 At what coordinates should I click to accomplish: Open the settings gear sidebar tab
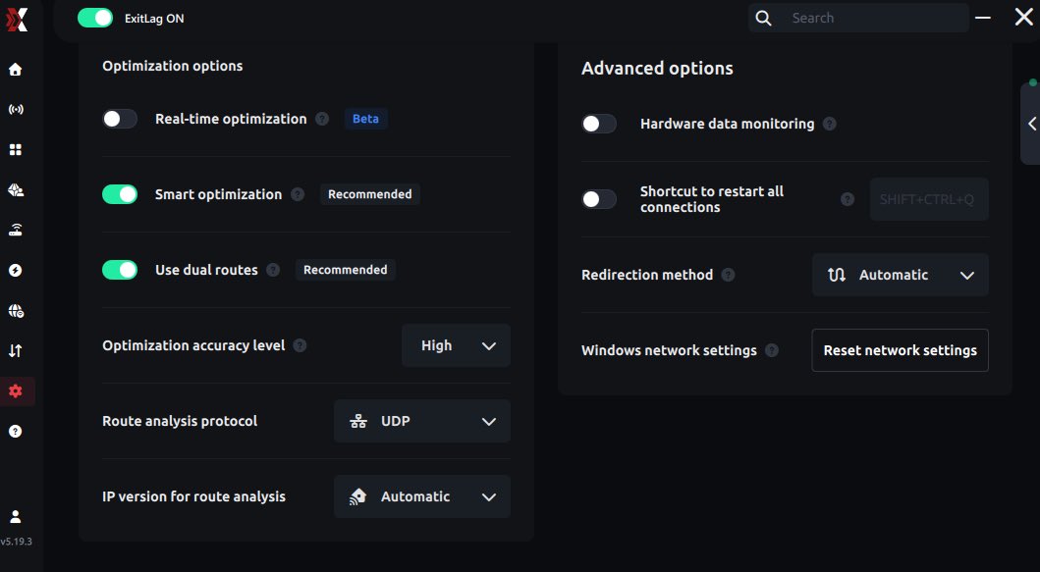click(16, 390)
